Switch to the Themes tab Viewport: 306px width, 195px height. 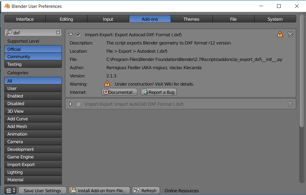[191, 19]
